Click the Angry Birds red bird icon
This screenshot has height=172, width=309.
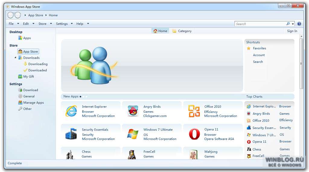(133, 111)
